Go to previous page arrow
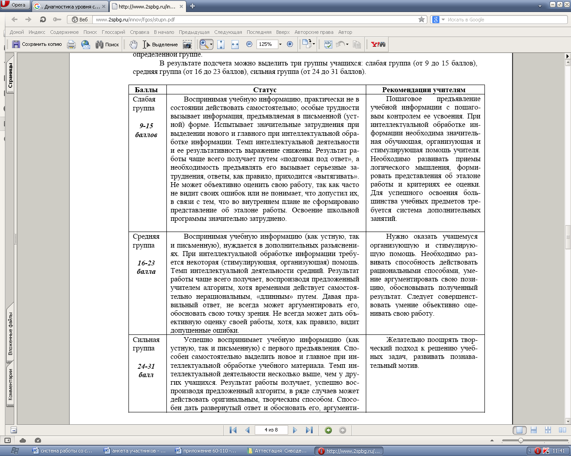 [x=248, y=430]
